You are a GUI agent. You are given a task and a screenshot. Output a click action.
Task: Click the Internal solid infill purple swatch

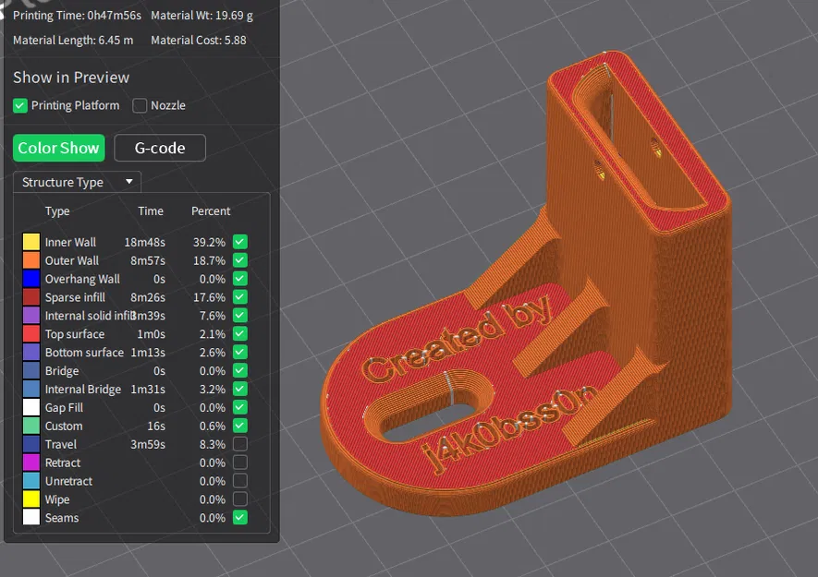click(x=31, y=316)
